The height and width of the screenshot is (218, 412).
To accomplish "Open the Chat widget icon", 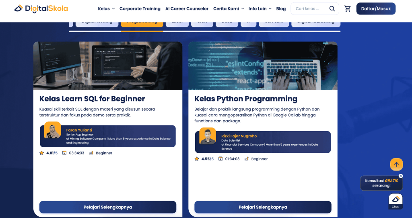I will (396, 202).
